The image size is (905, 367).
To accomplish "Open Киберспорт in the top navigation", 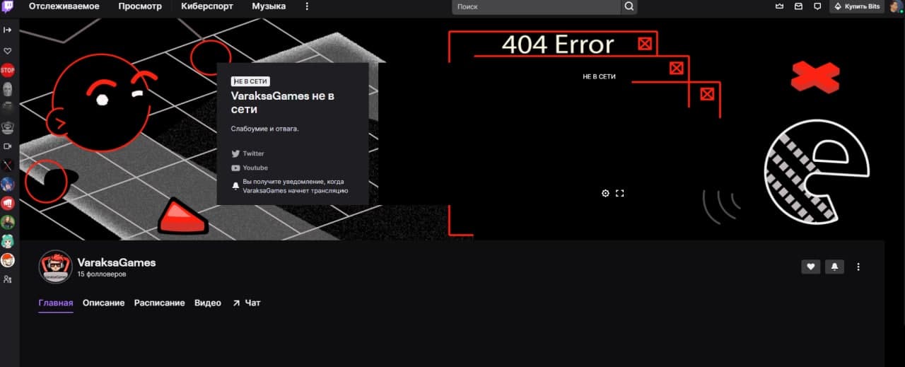I will coord(207,6).
